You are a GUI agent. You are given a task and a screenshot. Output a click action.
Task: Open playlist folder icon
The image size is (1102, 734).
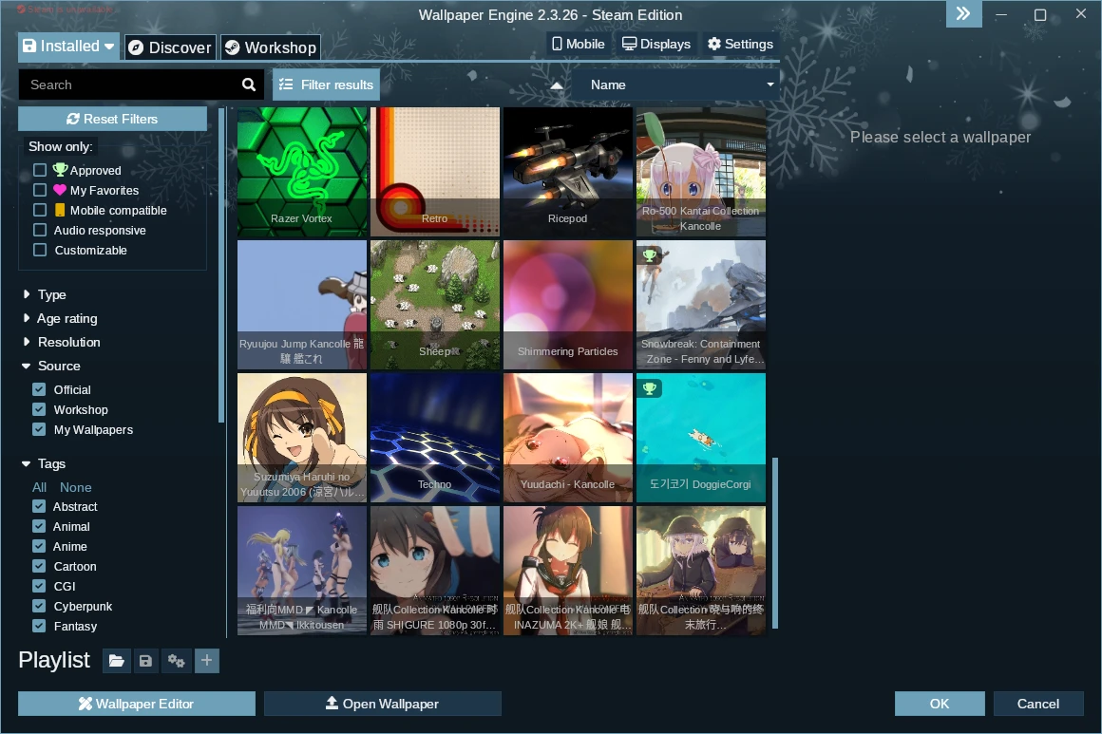(117, 660)
